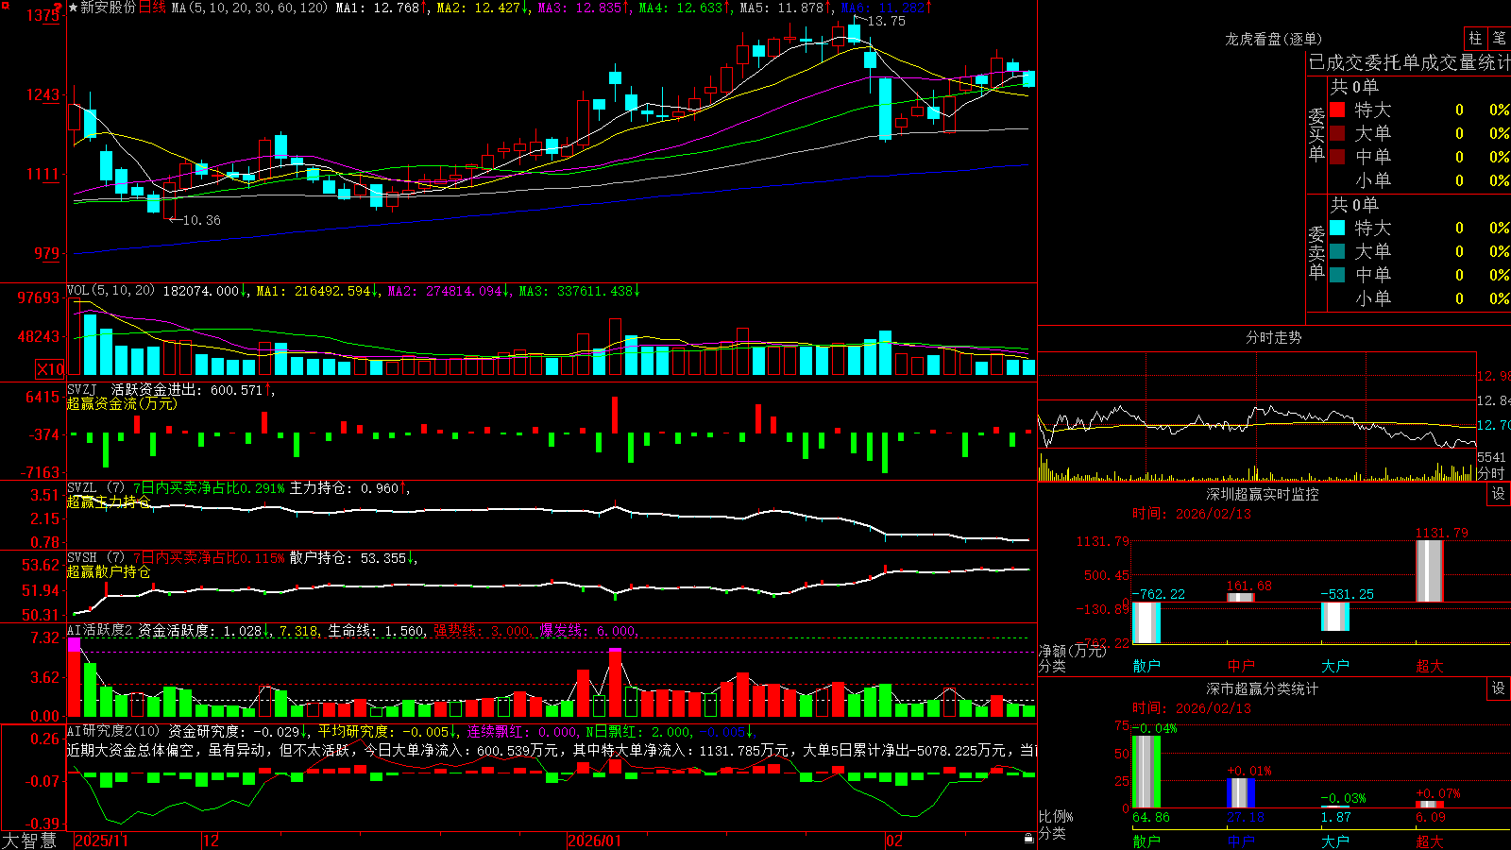Click 时间: 2026/02/13 in 实时监控 panel
Image resolution: width=1511 pixels, height=850 pixels.
coord(1192,514)
